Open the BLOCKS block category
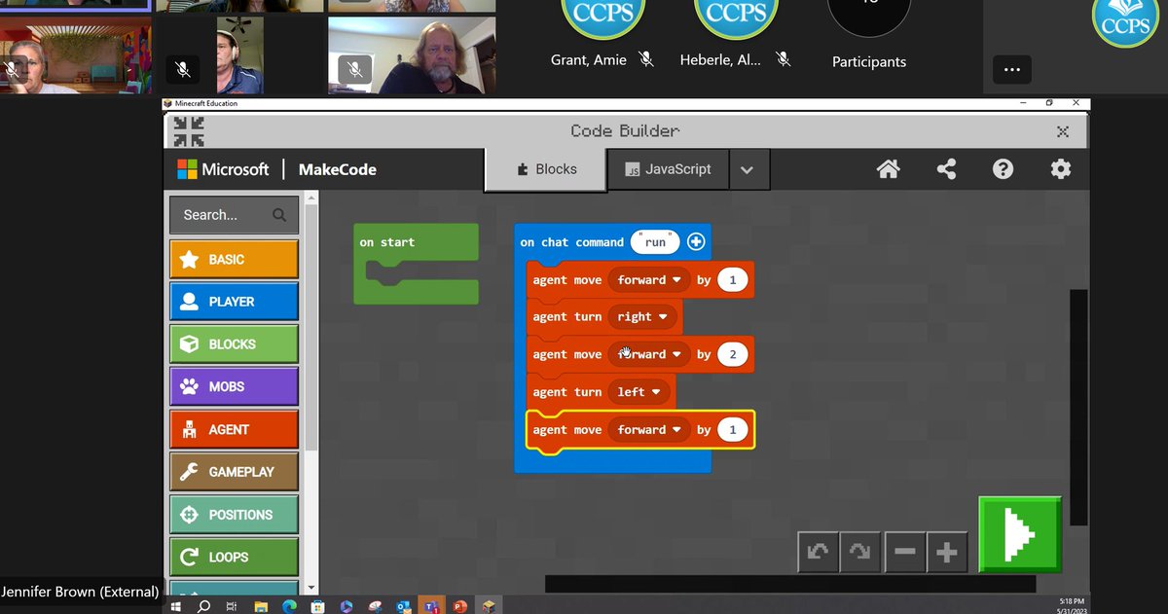1168x614 pixels. point(234,344)
